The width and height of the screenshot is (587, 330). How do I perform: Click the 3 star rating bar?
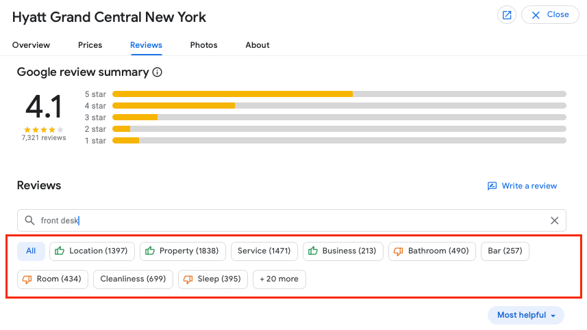(x=339, y=118)
